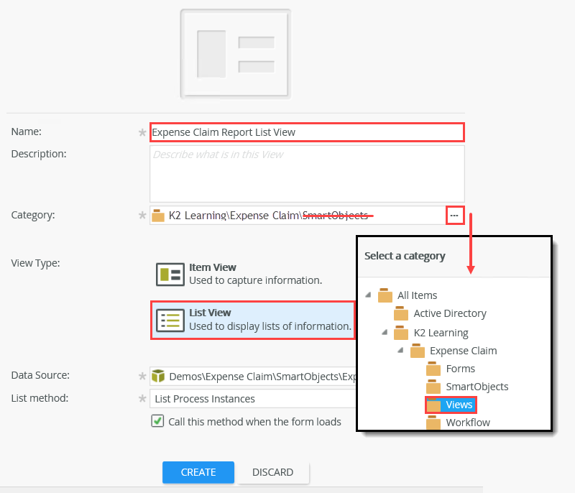Viewport: 575px width, 493px height.
Task: Collapse the K2 Learning tree node
Action: pyautogui.click(x=384, y=332)
